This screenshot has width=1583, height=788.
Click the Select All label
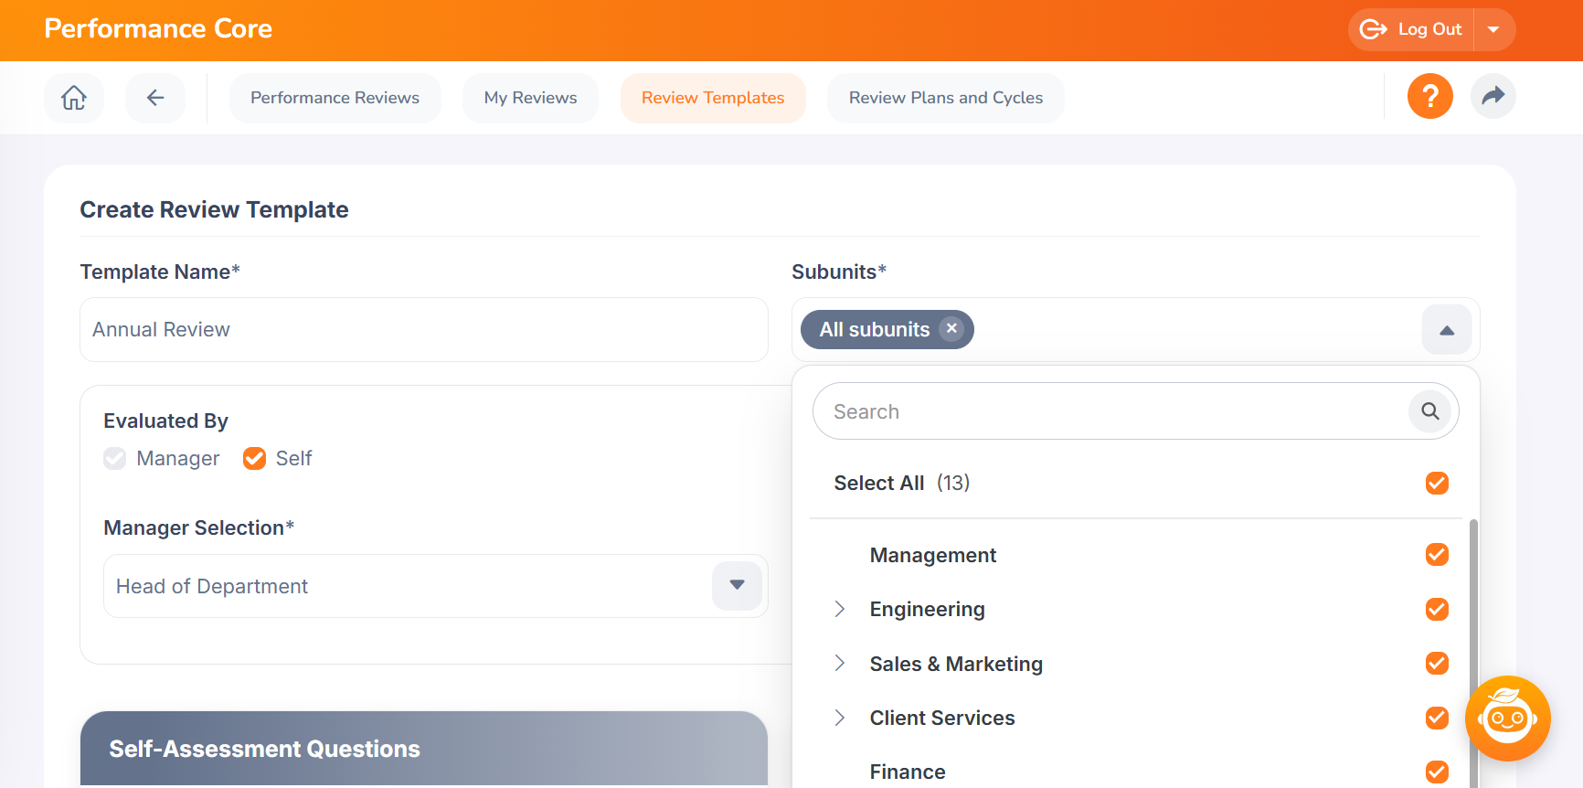[879, 483]
